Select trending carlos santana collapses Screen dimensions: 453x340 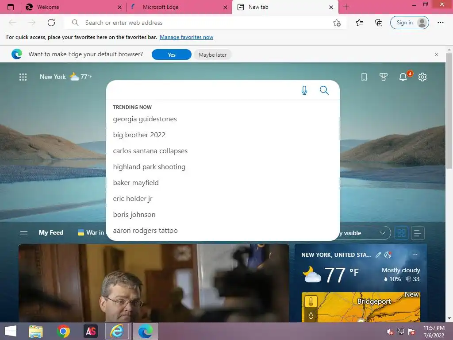[150, 151]
